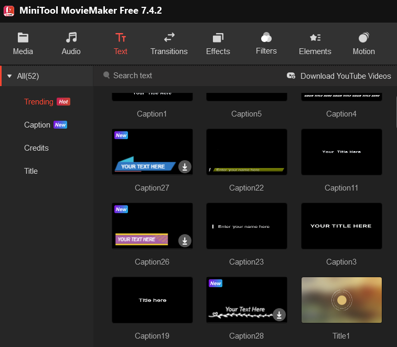Viewport: 397px width, 347px height.
Task: Collapse the All(52) category list
Action: [x=9, y=76]
